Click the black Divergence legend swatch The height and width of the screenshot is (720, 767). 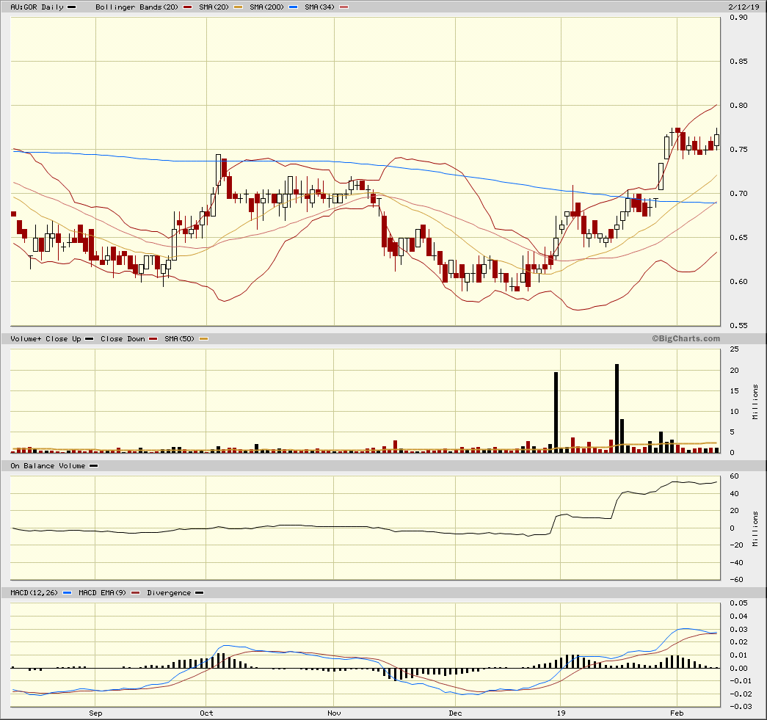click(199, 593)
